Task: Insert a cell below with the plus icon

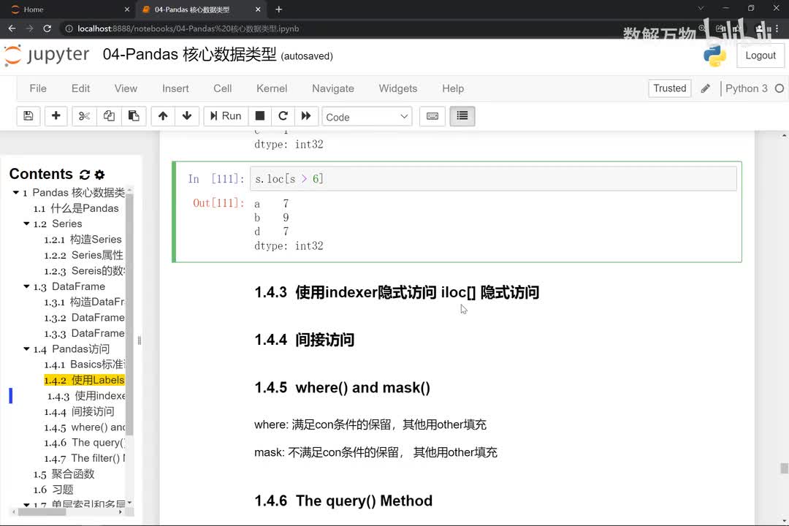Action: pos(56,116)
